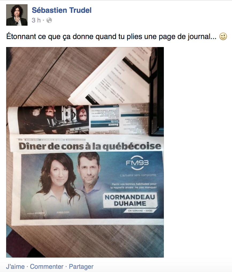Click the EN SEMAINE 11H30 banner
Screen dimensions: 232x272
tap(140, 211)
